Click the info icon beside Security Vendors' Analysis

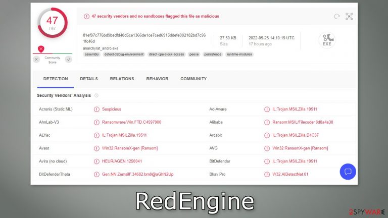[96, 95]
